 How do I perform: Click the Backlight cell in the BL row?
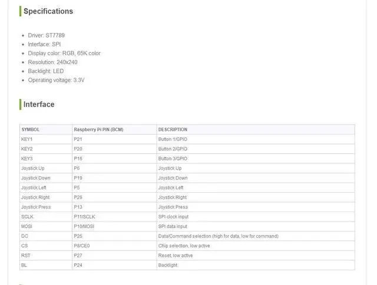coord(256,265)
